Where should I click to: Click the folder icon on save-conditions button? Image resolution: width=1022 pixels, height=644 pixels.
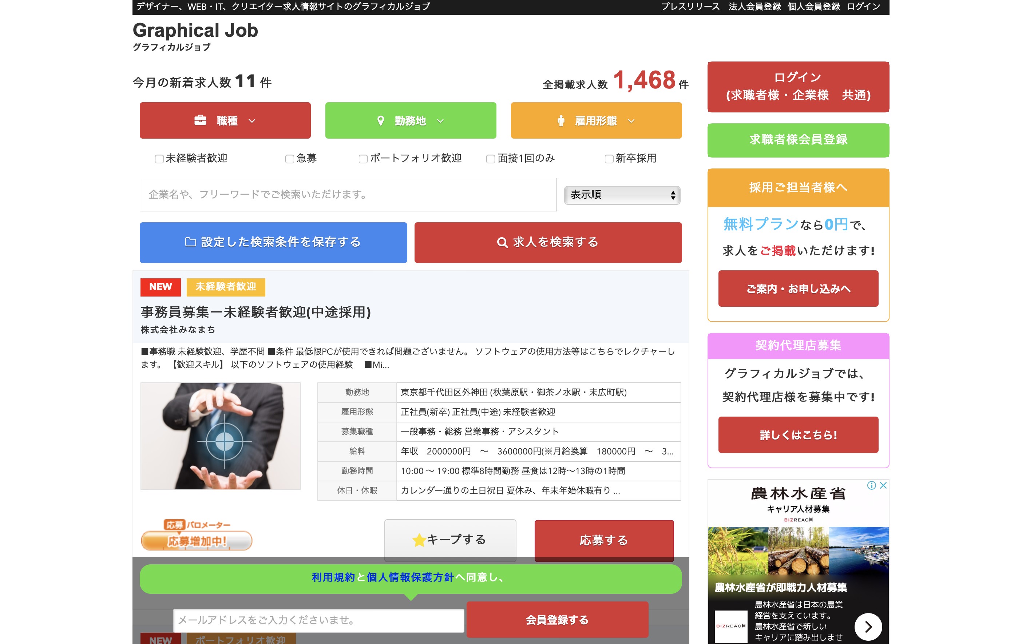pos(190,242)
